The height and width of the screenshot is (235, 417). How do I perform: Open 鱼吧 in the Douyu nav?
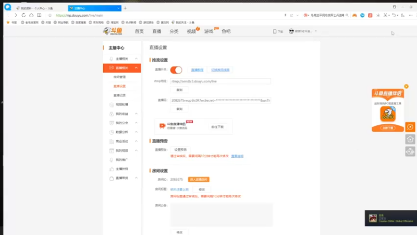pyautogui.click(x=226, y=31)
